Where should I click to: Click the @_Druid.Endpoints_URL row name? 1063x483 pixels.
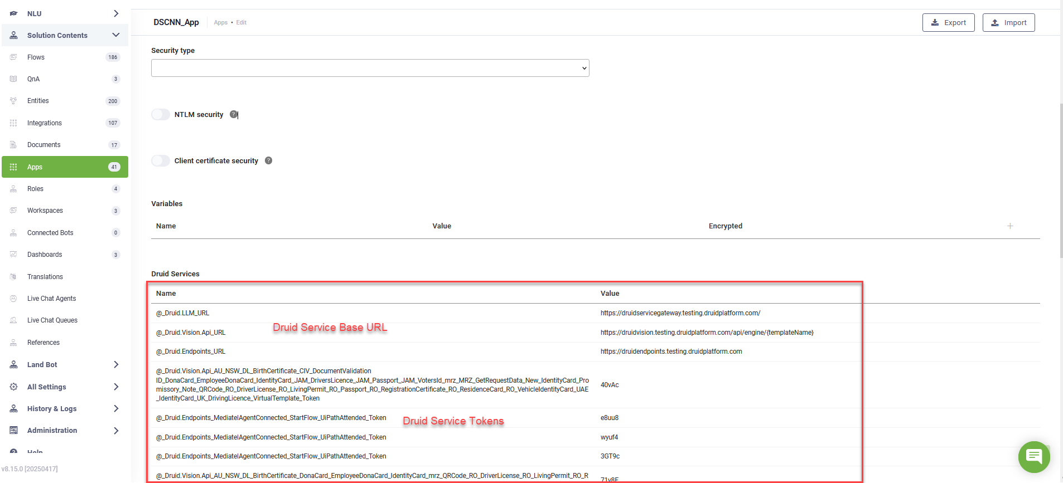[191, 352]
